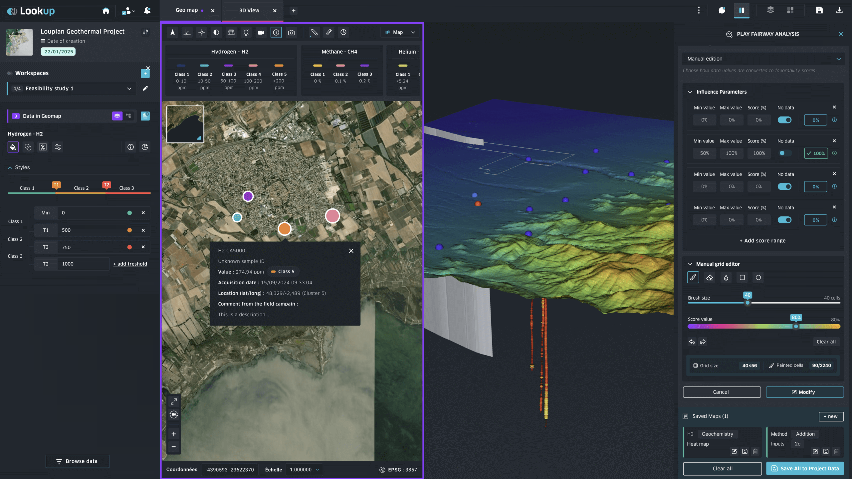Click the pie chart icon under Hydrogen - H2
Image resolution: width=852 pixels, height=479 pixels.
(x=145, y=147)
